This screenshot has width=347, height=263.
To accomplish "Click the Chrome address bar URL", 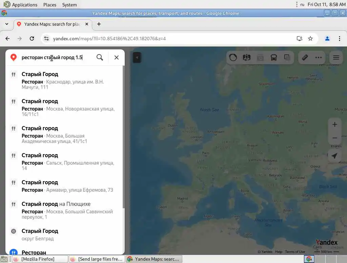I will point(109,39).
